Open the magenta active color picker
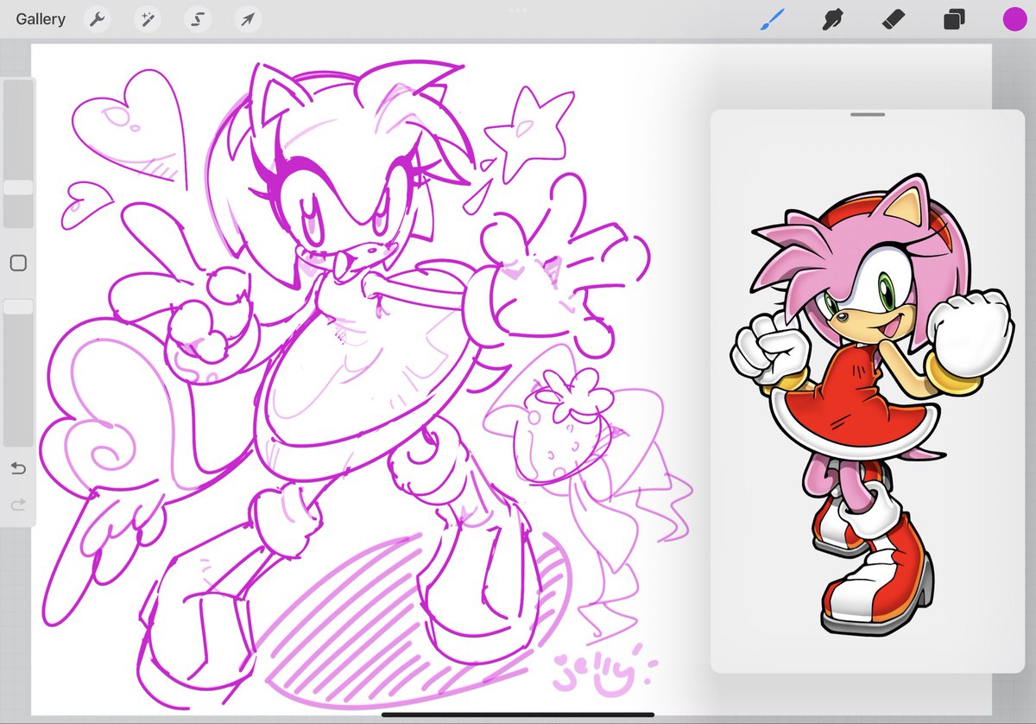1036x724 pixels. [x=1014, y=19]
